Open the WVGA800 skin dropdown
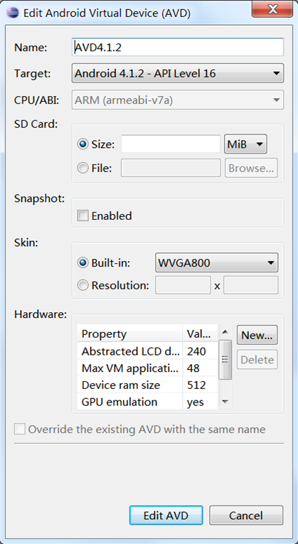Viewport: 298px width, 544px height. tap(216, 262)
